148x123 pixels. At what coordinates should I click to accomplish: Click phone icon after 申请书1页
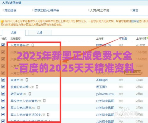pos(27,80)
